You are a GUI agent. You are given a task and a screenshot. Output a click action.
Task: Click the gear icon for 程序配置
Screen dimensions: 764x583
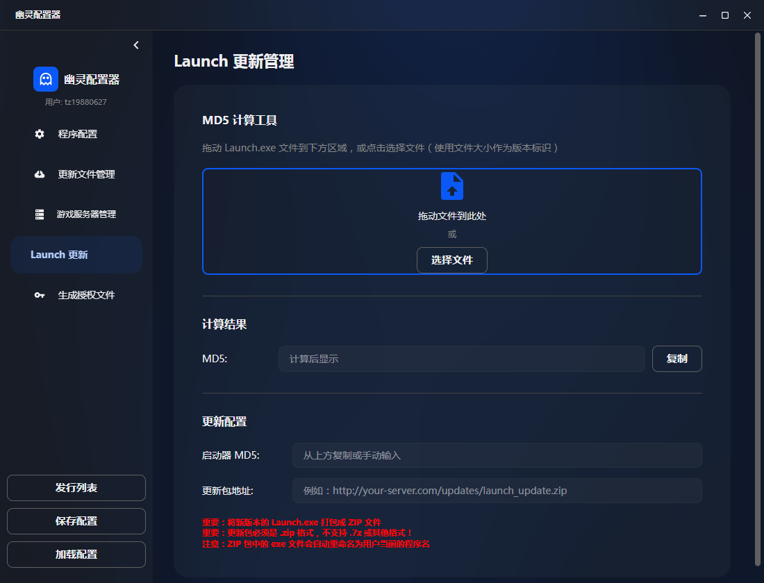coord(40,134)
